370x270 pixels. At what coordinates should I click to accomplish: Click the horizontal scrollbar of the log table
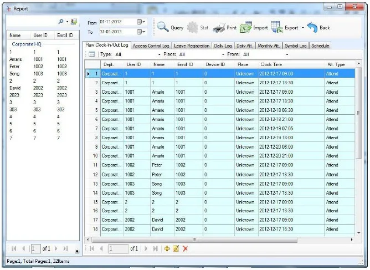[x=194, y=240]
